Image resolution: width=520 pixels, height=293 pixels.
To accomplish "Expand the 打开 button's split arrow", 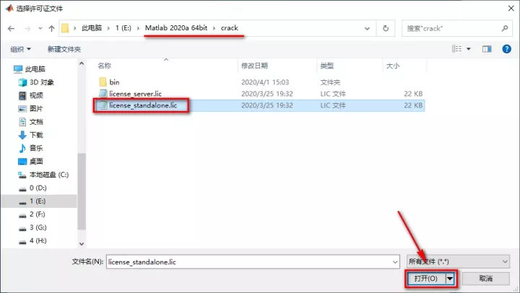I will [x=450, y=278].
